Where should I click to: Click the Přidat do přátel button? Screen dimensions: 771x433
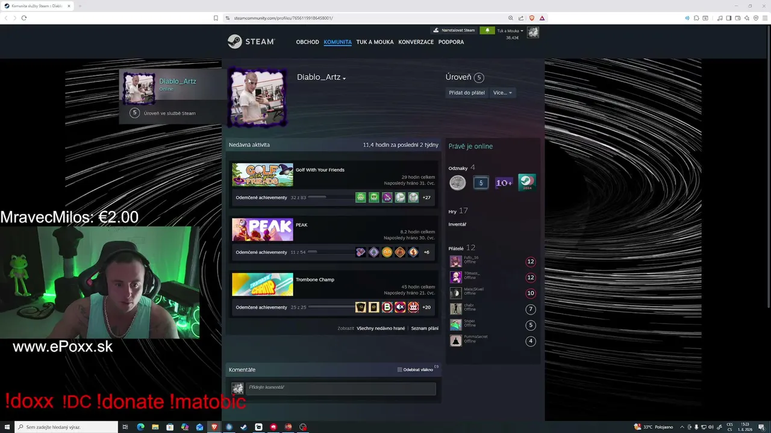coord(467,93)
